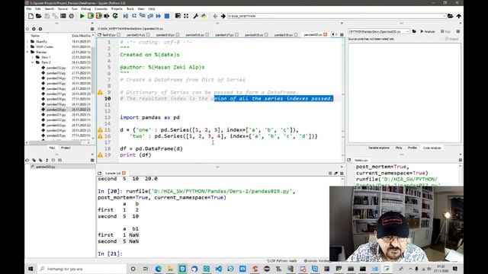This screenshot has width=488, height=274.
Task: Open the Run menu
Action: click(75, 8)
